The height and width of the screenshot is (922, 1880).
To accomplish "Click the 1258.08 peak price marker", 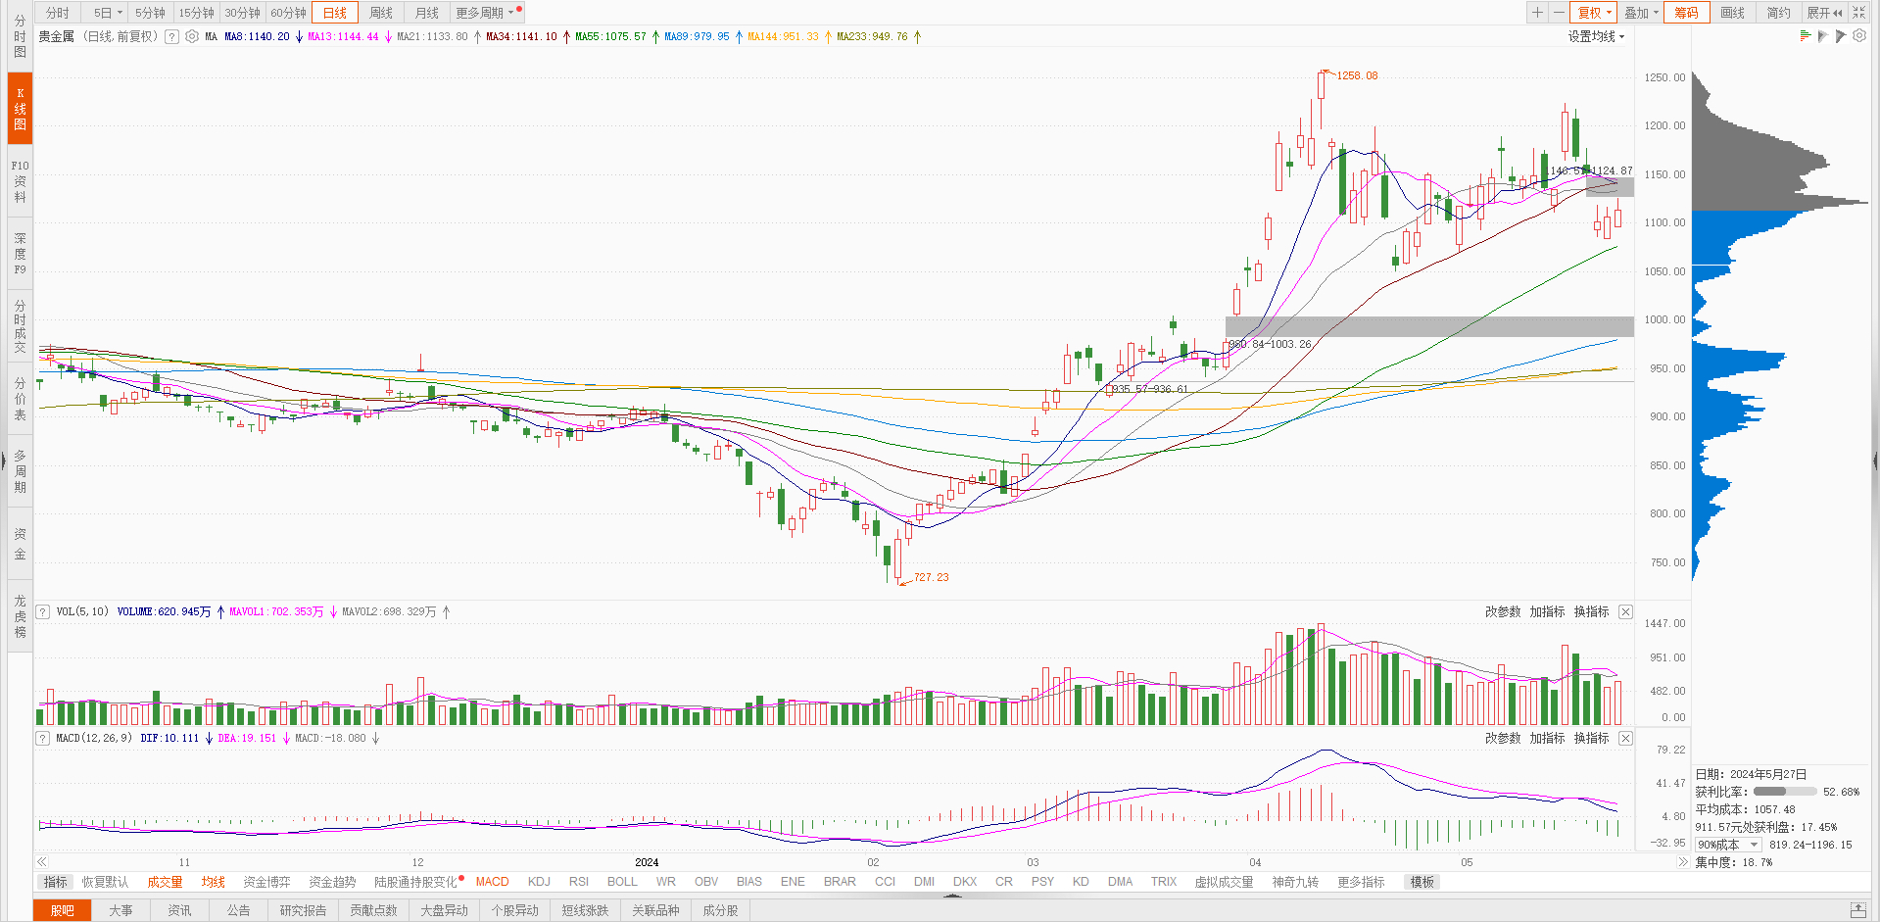I will click(1357, 75).
